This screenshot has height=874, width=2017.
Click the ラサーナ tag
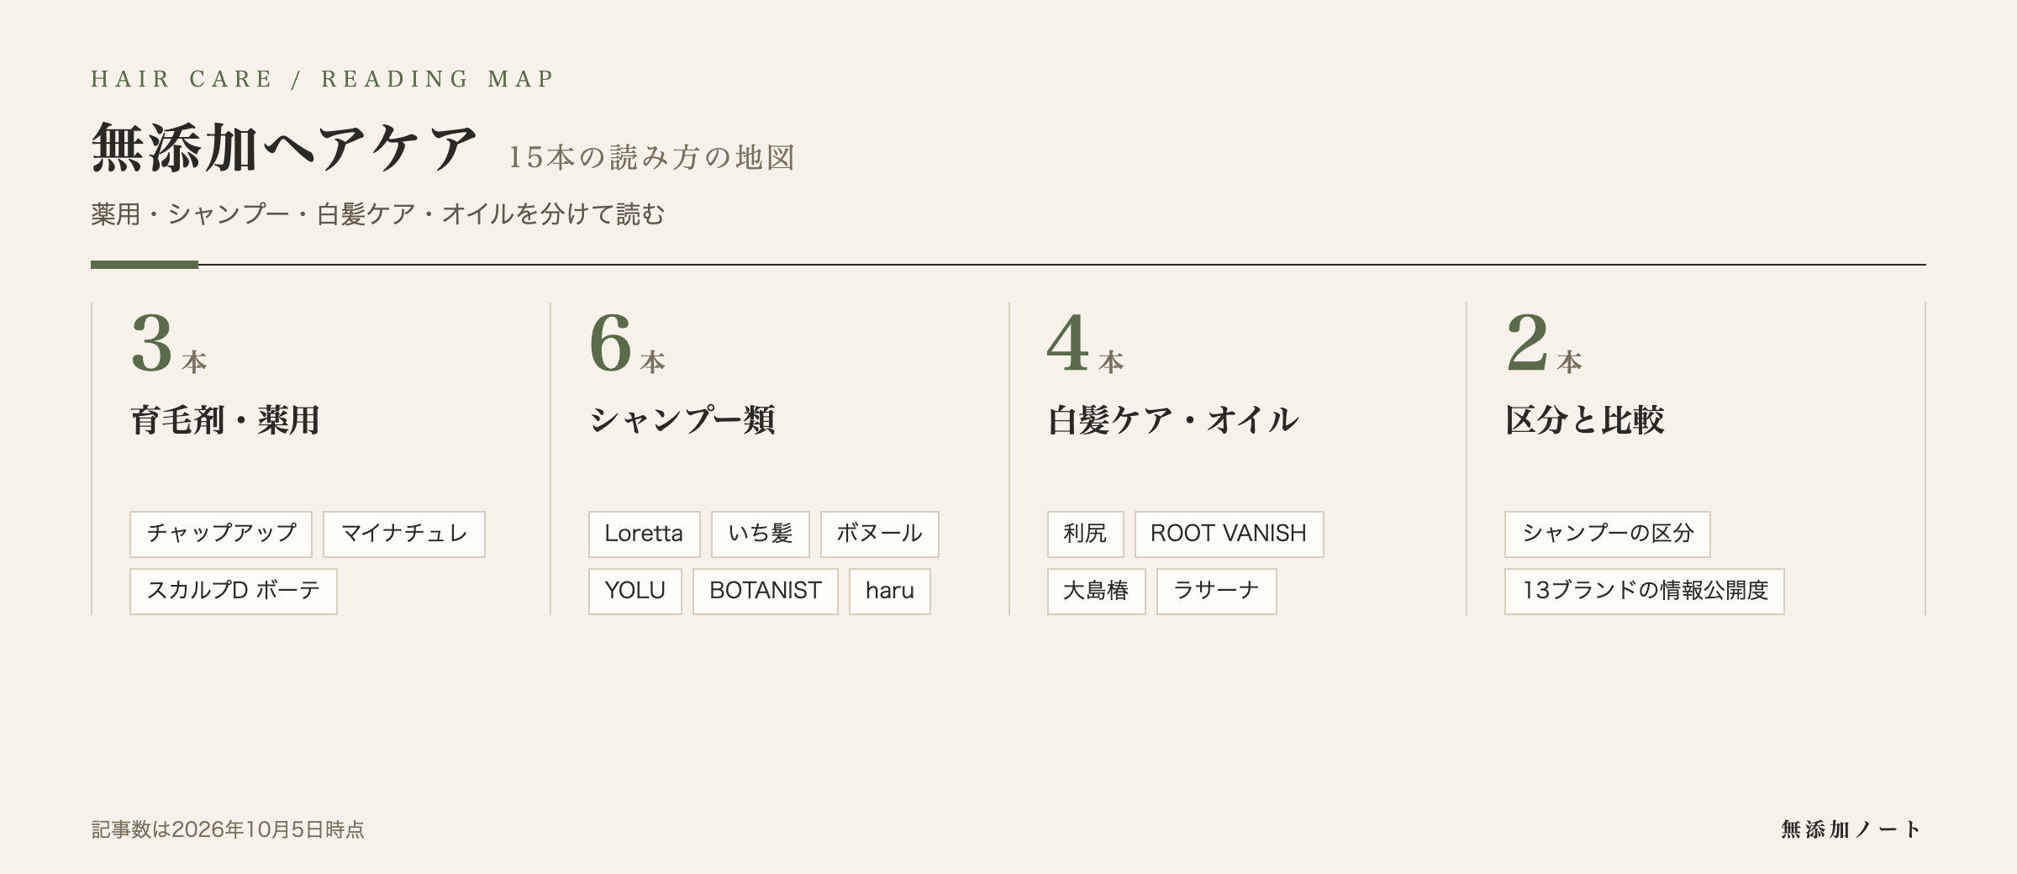tap(1216, 591)
